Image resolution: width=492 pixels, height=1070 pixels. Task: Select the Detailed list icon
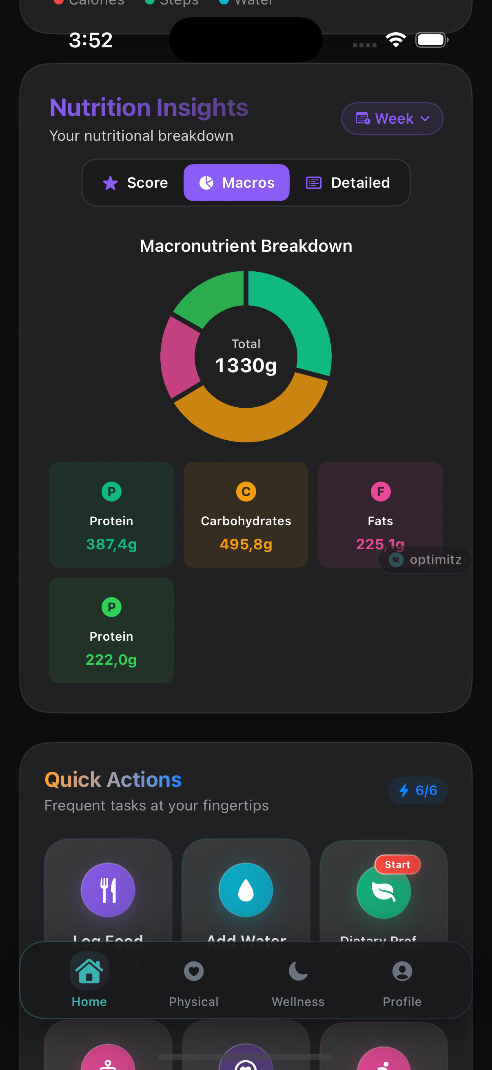(x=314, y=182)
